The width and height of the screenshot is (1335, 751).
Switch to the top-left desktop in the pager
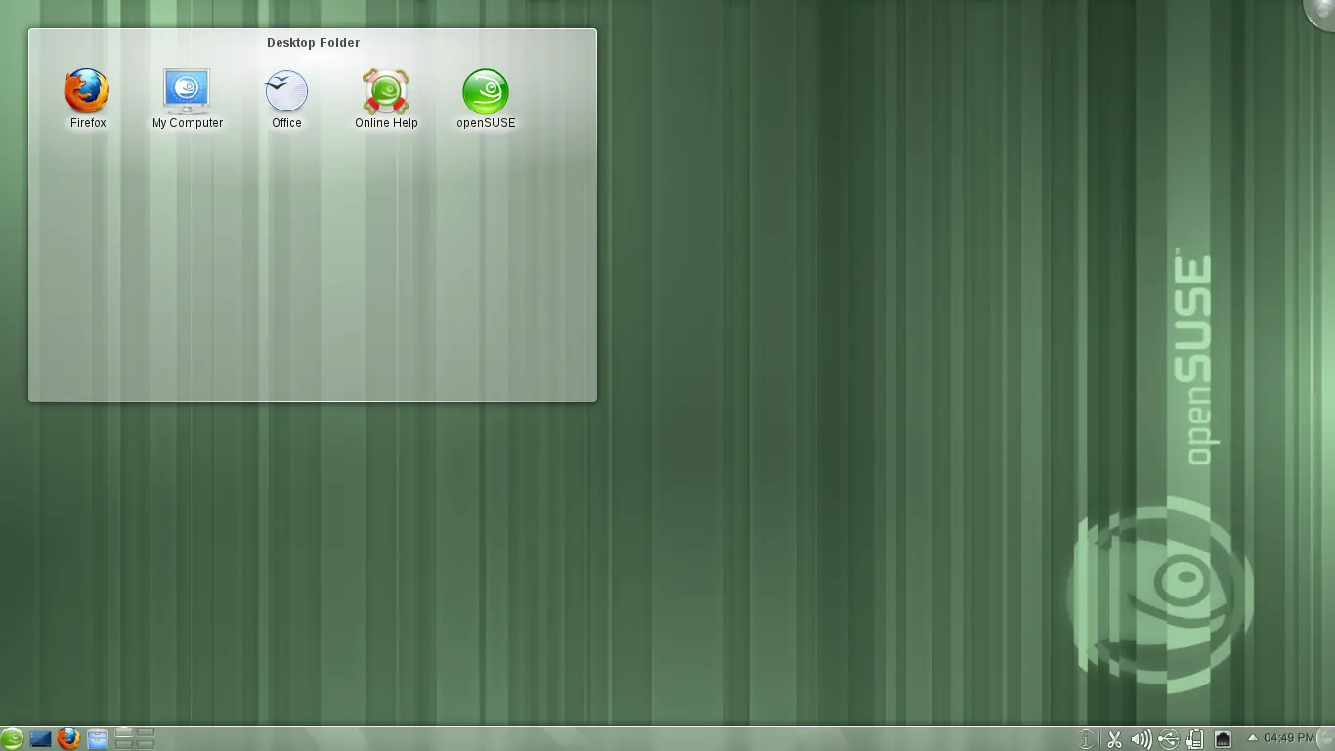(x=124, y=732)
